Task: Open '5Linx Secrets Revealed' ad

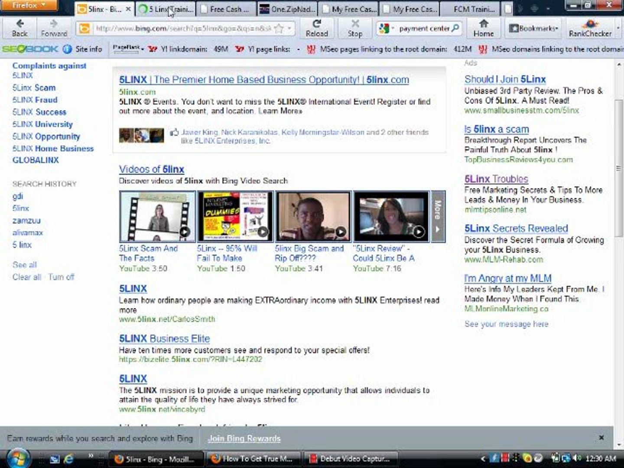Action: pos(516,228)
